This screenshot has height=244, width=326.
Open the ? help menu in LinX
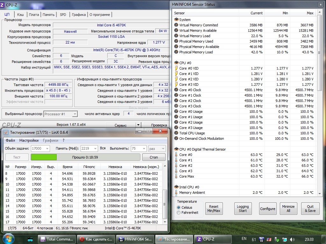(63, 140)
